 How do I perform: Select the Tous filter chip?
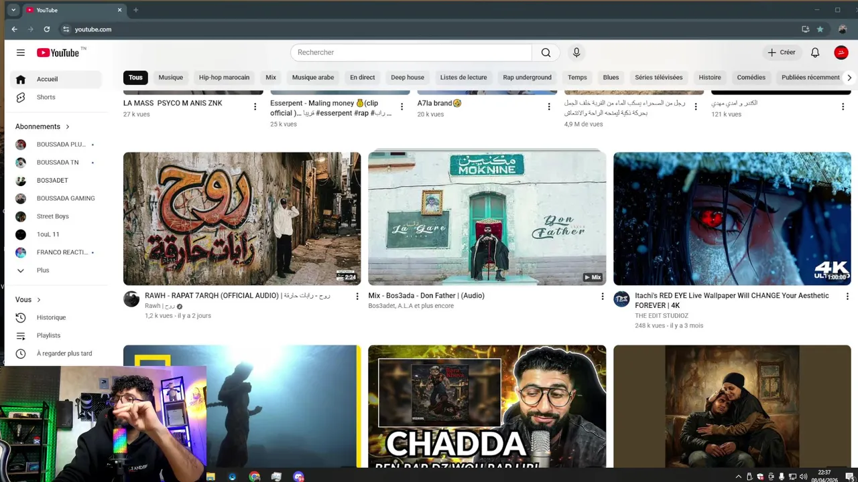coord(135,78)
